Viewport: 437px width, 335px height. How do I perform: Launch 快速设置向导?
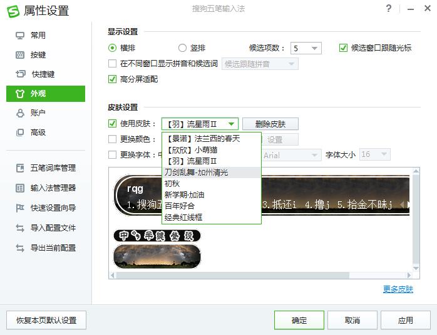[x=53, y=208]
